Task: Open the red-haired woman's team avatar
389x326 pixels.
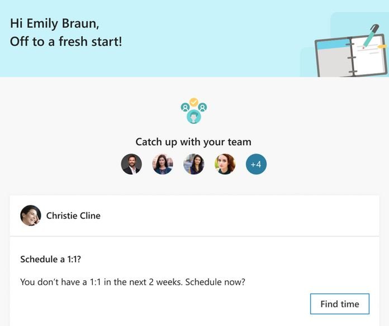Action: 225,164
